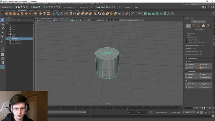Click the time slider ruler
Viewport: 215px width, 121px height.
tap(115, 108)
